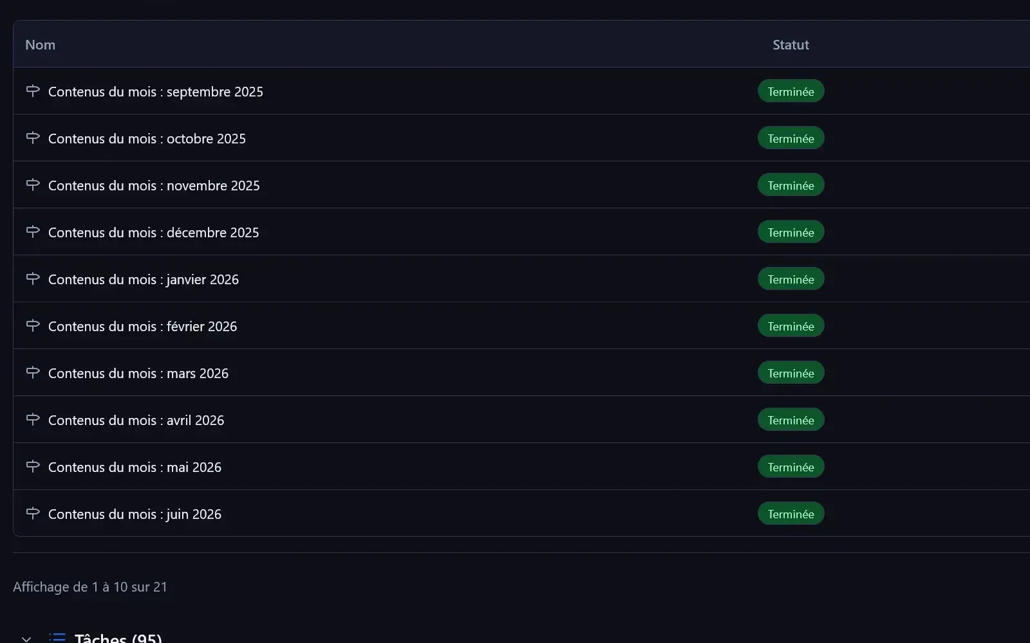1030x643 pixels.
Task: Click Terminée badge for mai 2026
Action: click(791, 467)
